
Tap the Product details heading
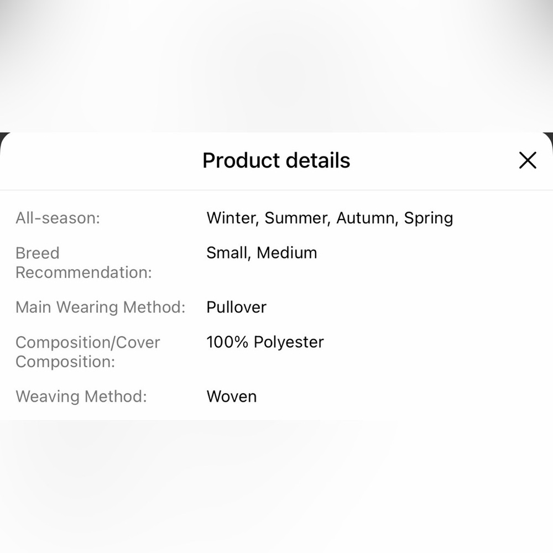click(276, 160)
